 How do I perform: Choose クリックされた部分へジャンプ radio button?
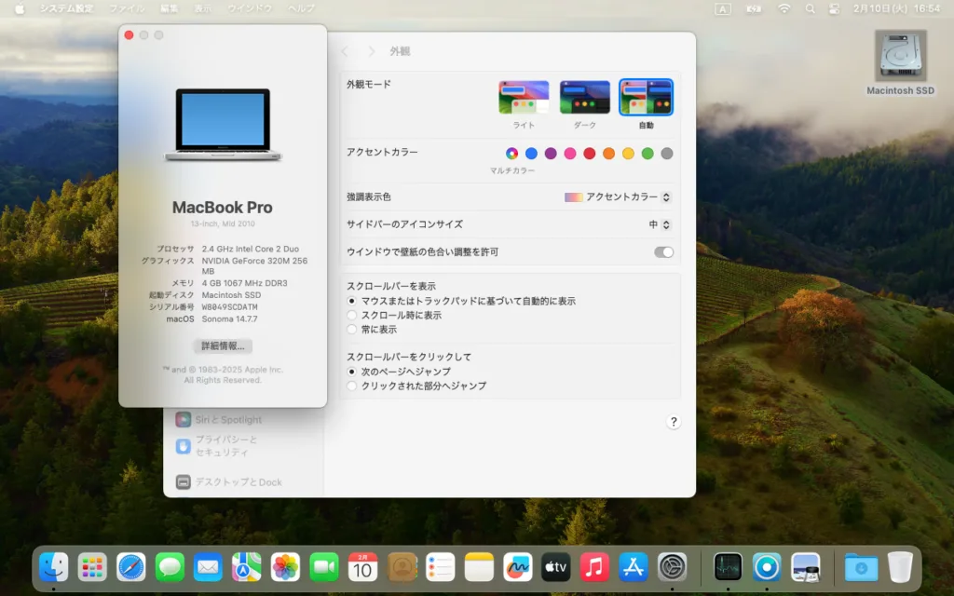[352, 386]
